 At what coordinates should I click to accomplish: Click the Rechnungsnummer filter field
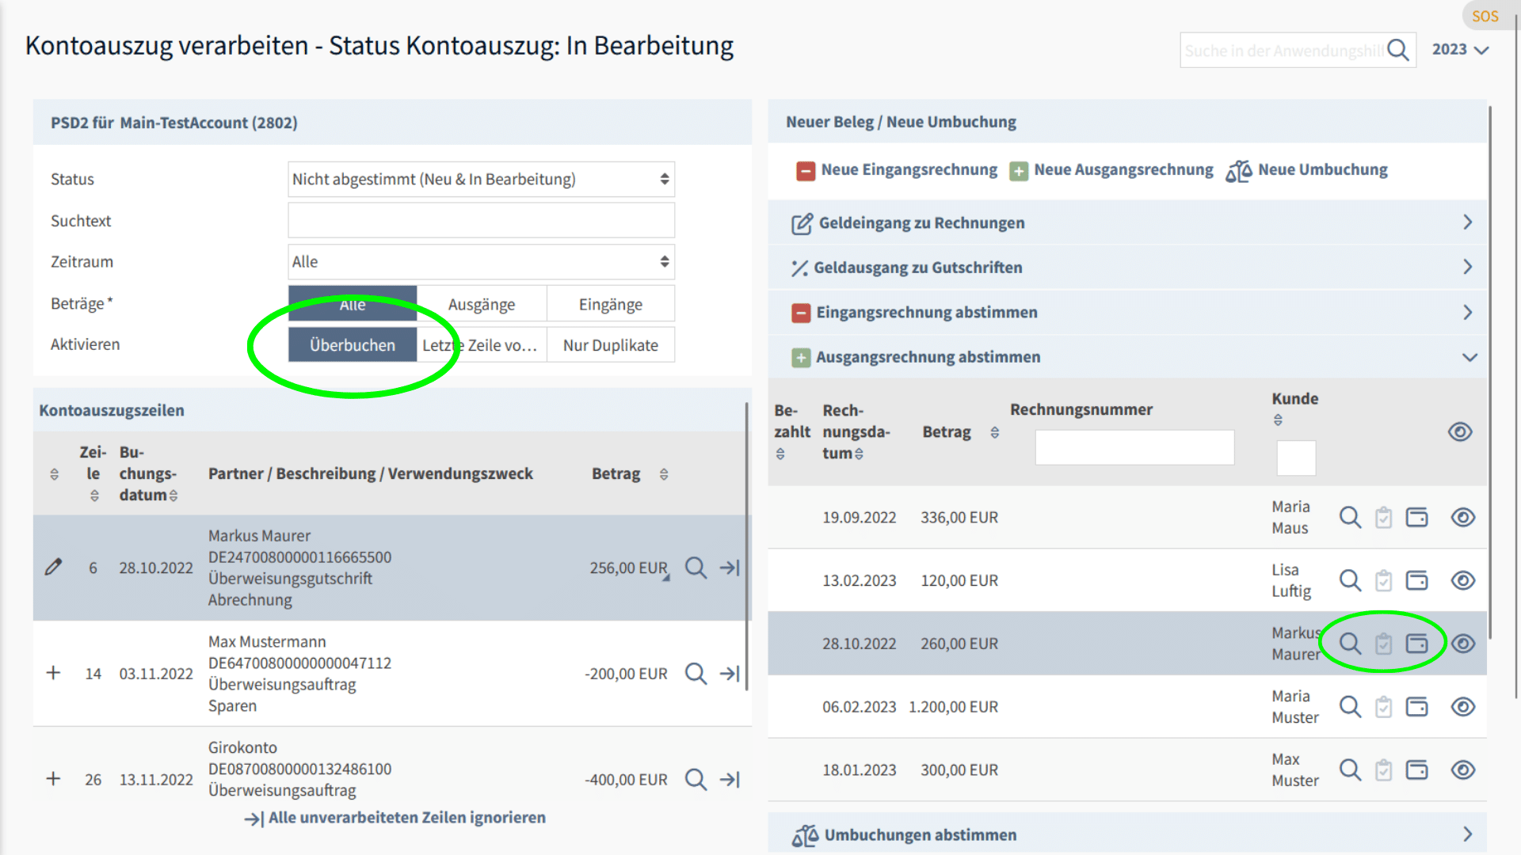[x=1134, y=448]
